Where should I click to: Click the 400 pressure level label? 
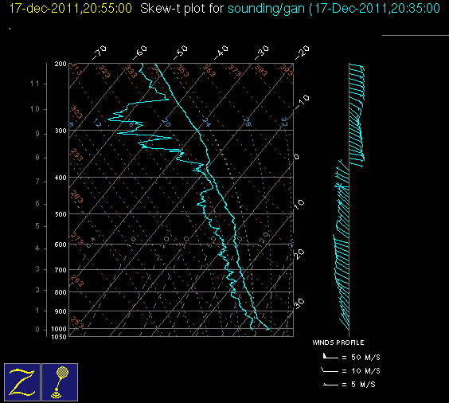pos(61,178)
